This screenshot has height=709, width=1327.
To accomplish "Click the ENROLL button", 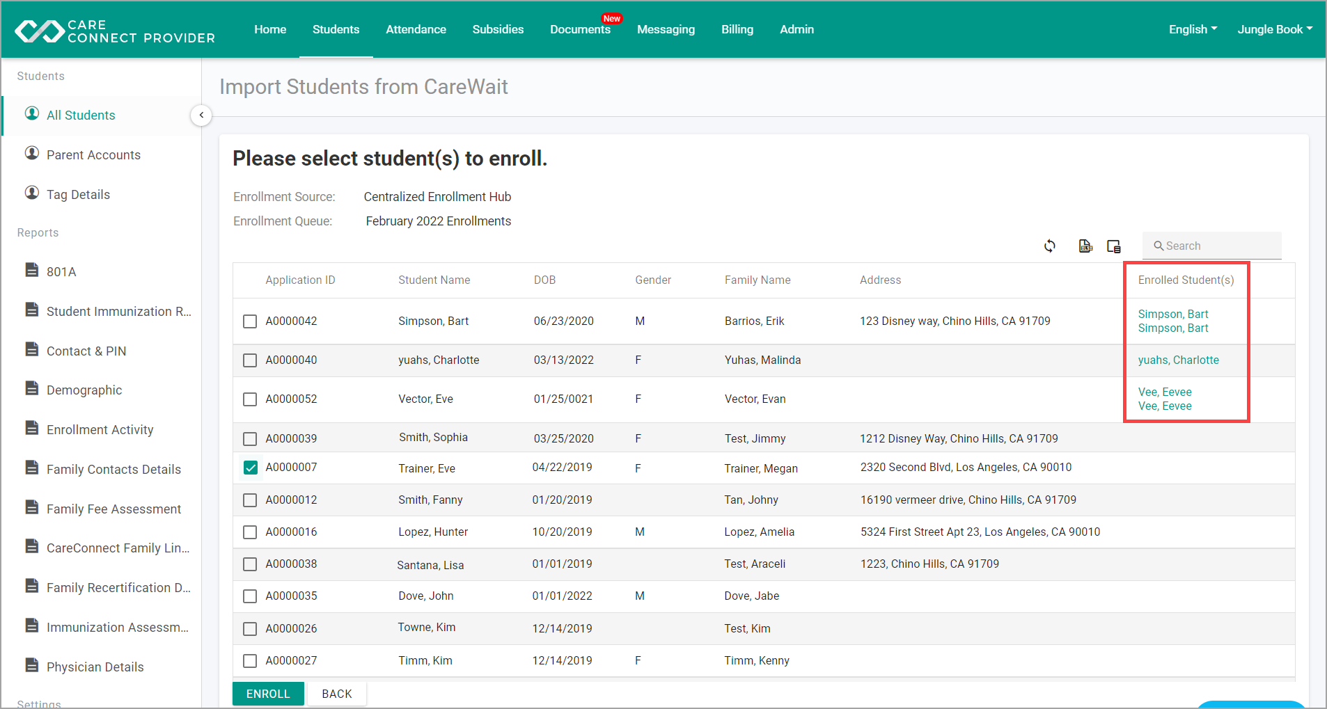I will (268, 694).
